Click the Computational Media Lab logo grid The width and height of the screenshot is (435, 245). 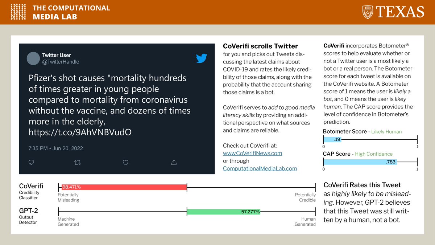point(18,12)
